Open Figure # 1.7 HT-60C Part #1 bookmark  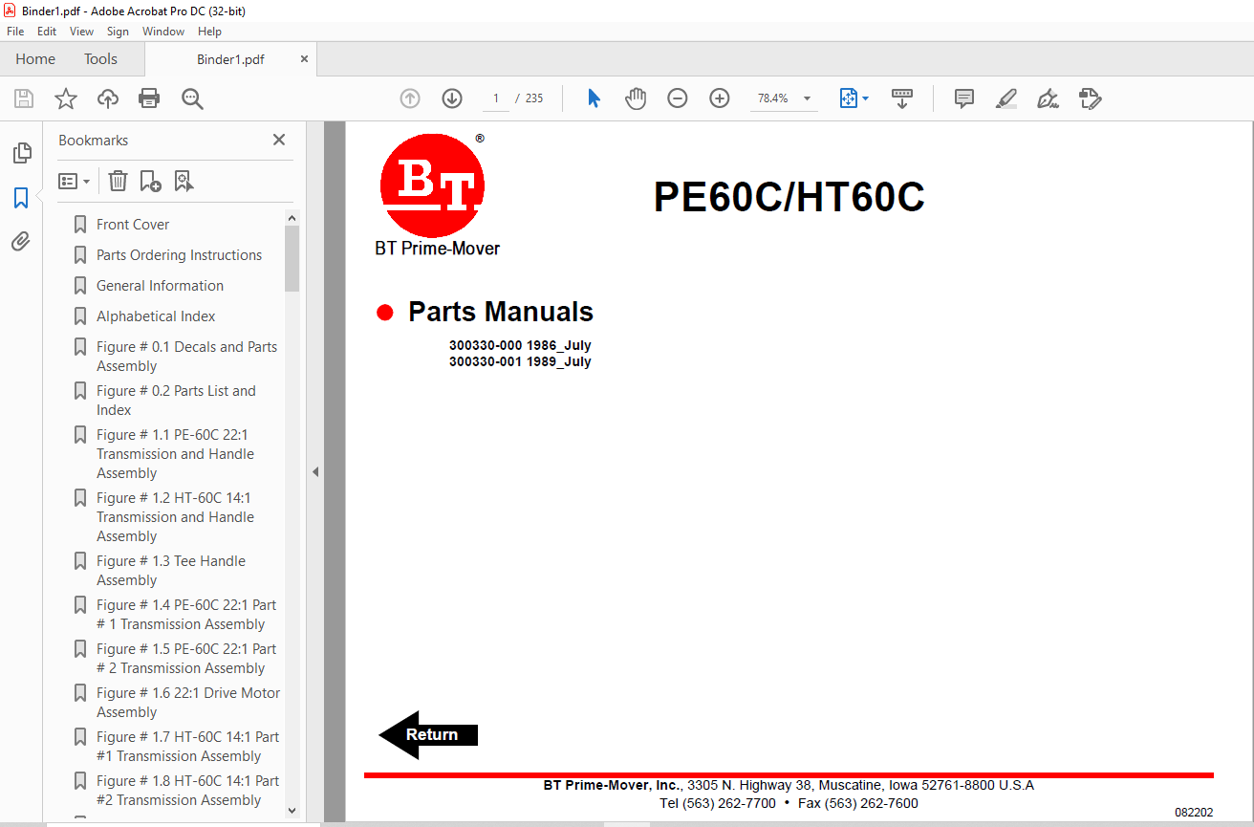[x=187, y=747]
